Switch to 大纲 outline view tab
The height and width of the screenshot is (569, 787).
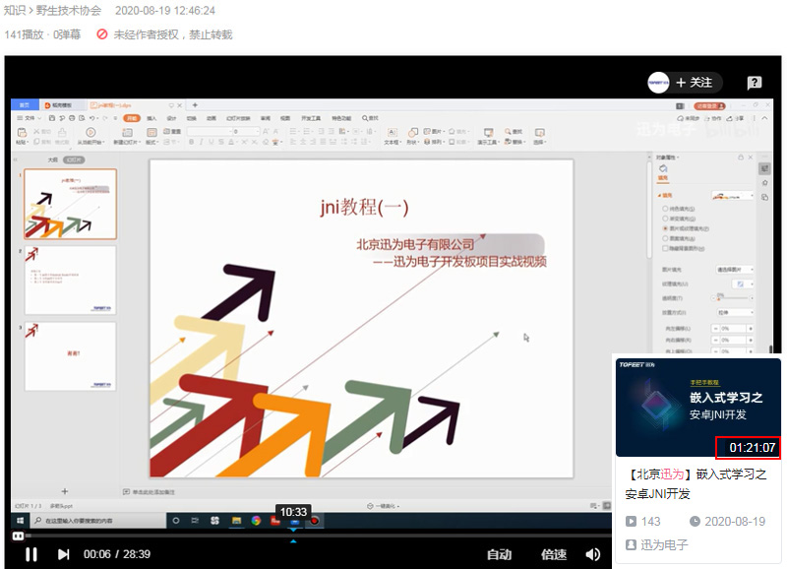[x=53, y=159]
